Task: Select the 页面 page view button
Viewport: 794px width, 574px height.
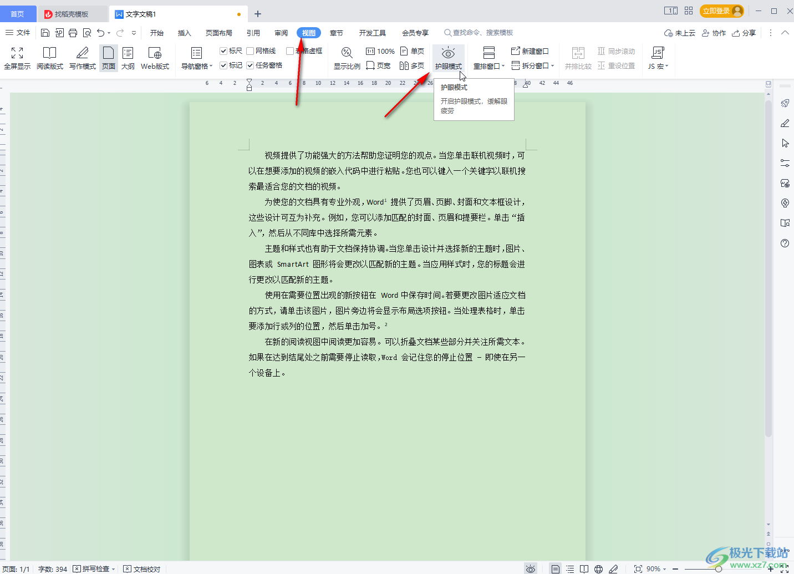Action: pos(109,58)
